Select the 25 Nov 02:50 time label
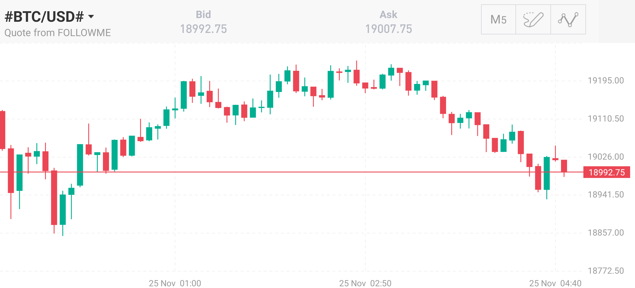This screenshot has height=288, width=635. pos(365,283)
